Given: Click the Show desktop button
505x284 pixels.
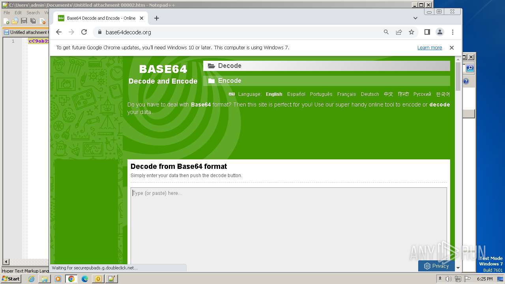Looking at the screenshot, I should (501, 279).
